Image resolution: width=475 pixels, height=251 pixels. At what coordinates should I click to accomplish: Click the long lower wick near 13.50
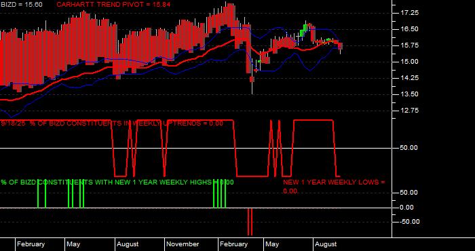click(x=252, y=88)
